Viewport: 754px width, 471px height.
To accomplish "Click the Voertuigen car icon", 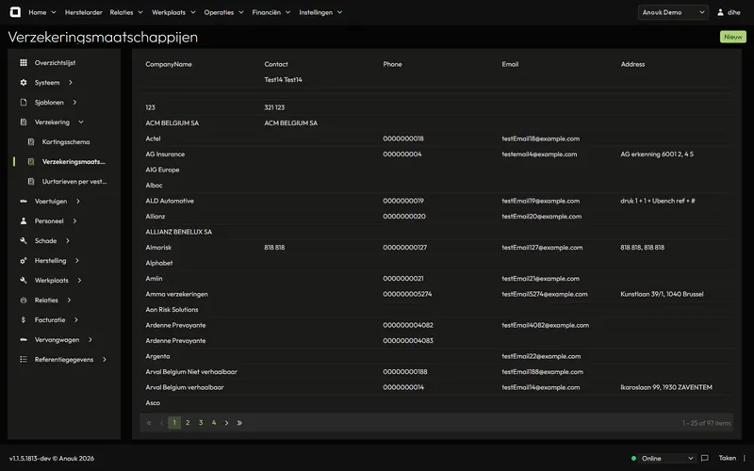I will [x=23, y=201].
